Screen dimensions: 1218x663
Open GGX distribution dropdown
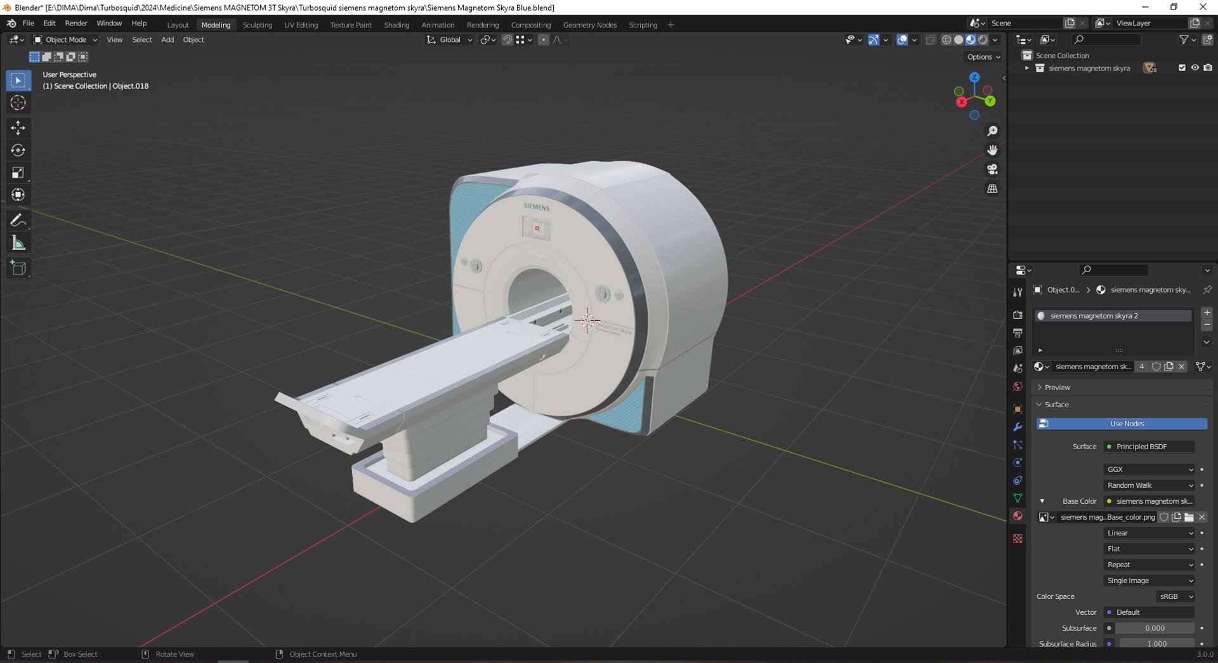tap(1149, 469)
